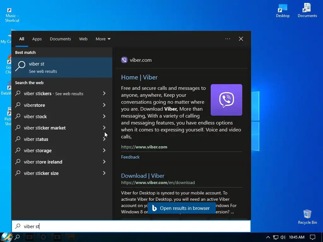Expand viber stock suggestion arrow

tap(104, 116)
